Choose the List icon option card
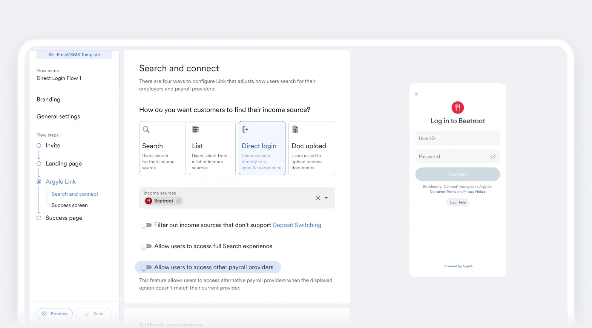Screen dimensions: 592x328 pyautogui.click(x=212, y=148)
